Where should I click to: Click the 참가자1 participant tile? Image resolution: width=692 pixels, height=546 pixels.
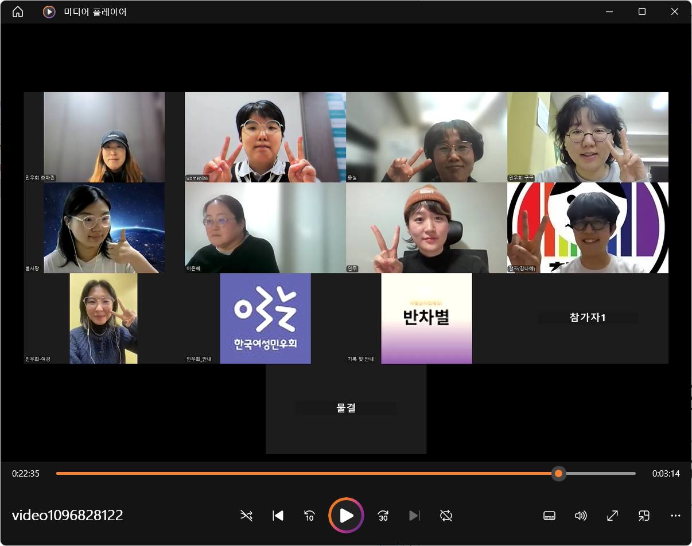[588, 318]
